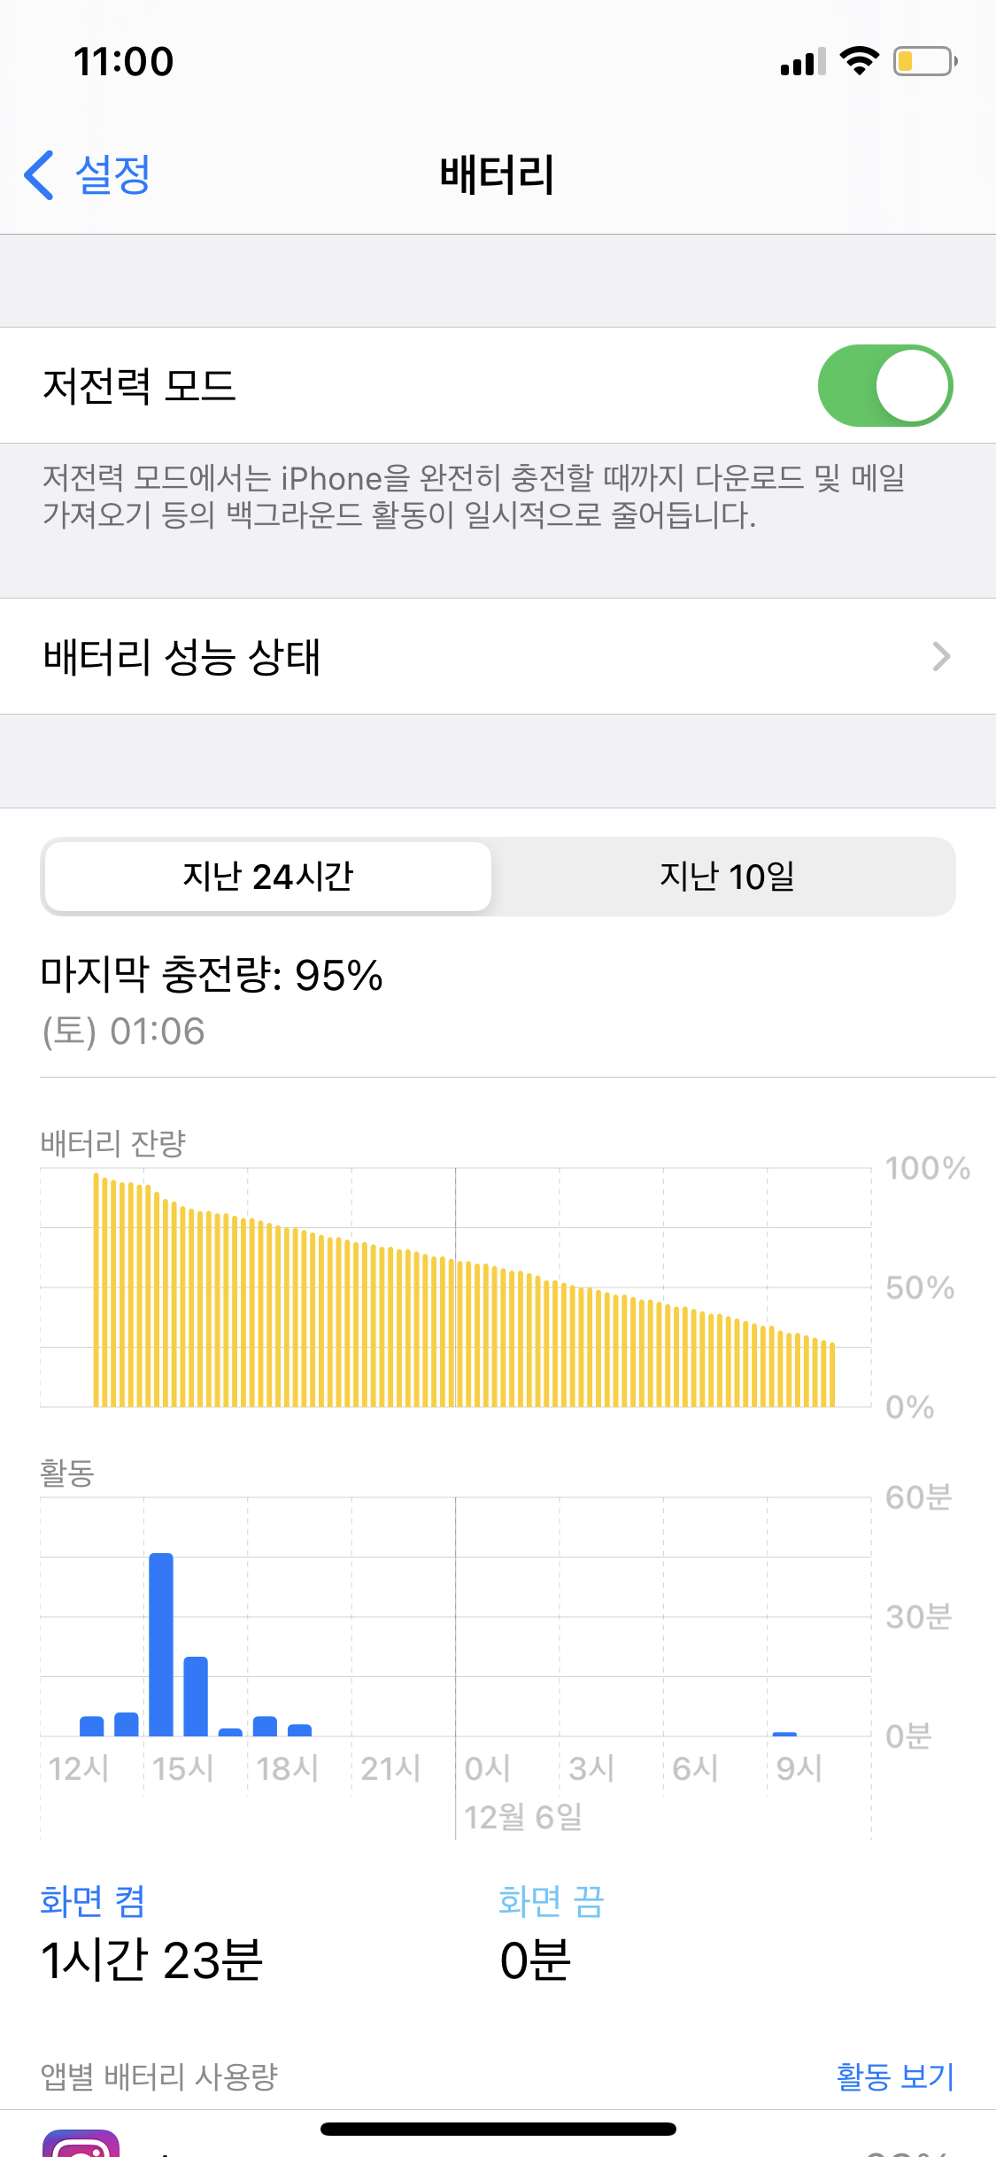The width and height of the screenshot is (996, 2157).
Task: Go back to 설정
Action: (x=112, y=174)
